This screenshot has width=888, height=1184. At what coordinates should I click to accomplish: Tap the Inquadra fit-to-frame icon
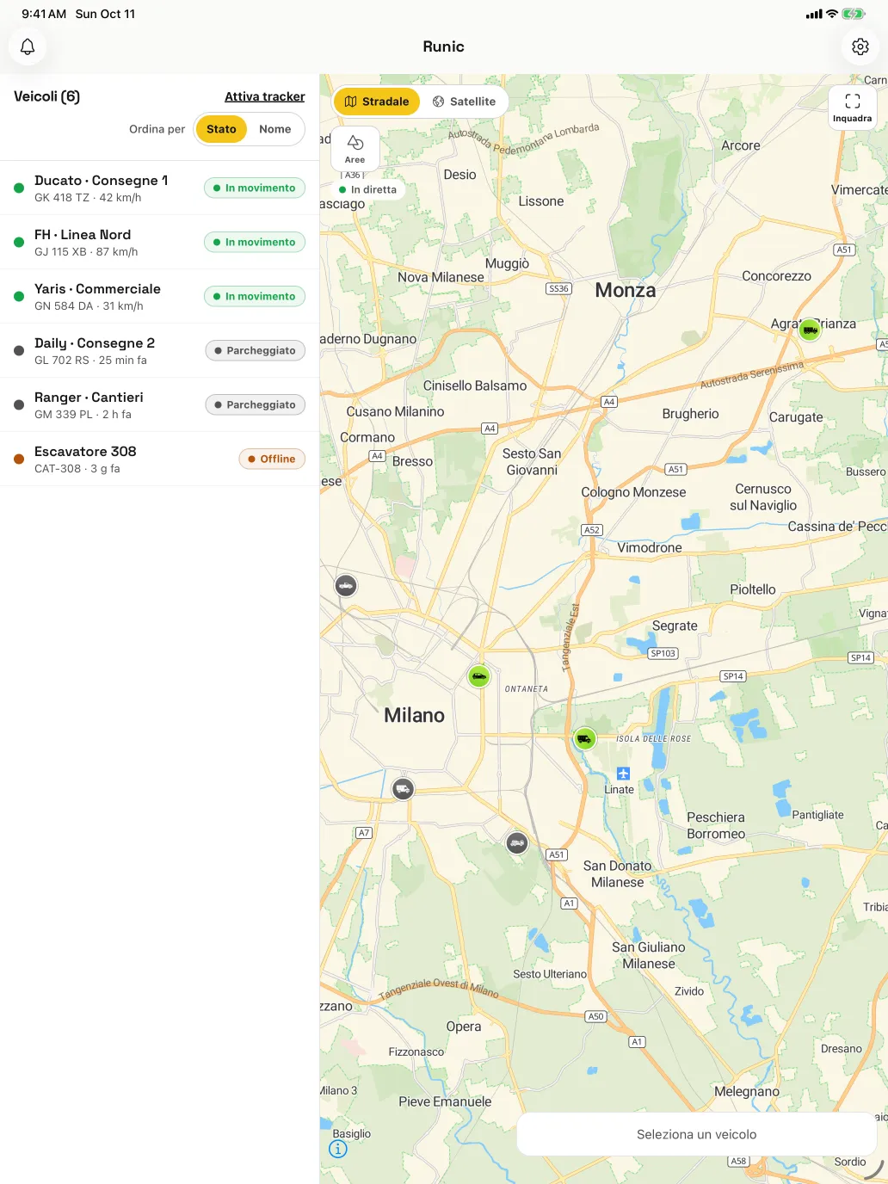click(x=853, y=108)
